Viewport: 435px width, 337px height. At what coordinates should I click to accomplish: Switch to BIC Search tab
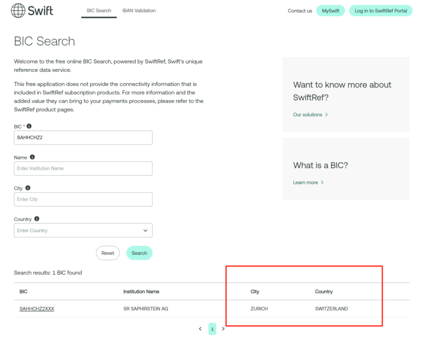pos(99,10)
